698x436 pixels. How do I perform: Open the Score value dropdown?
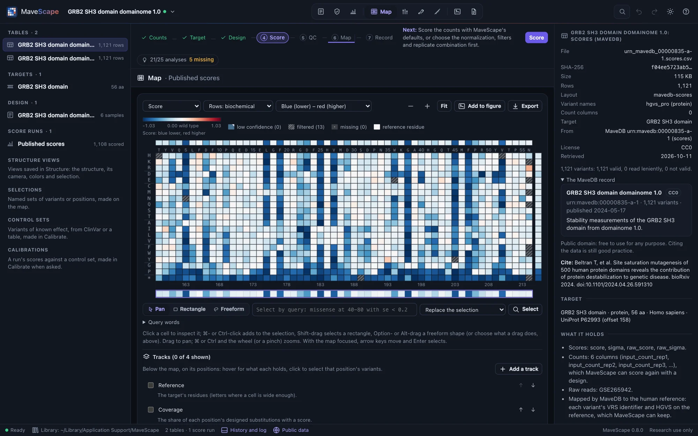171,106
